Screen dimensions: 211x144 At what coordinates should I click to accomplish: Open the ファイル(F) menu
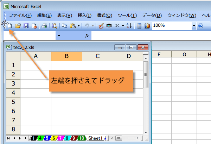click(20, 15)
